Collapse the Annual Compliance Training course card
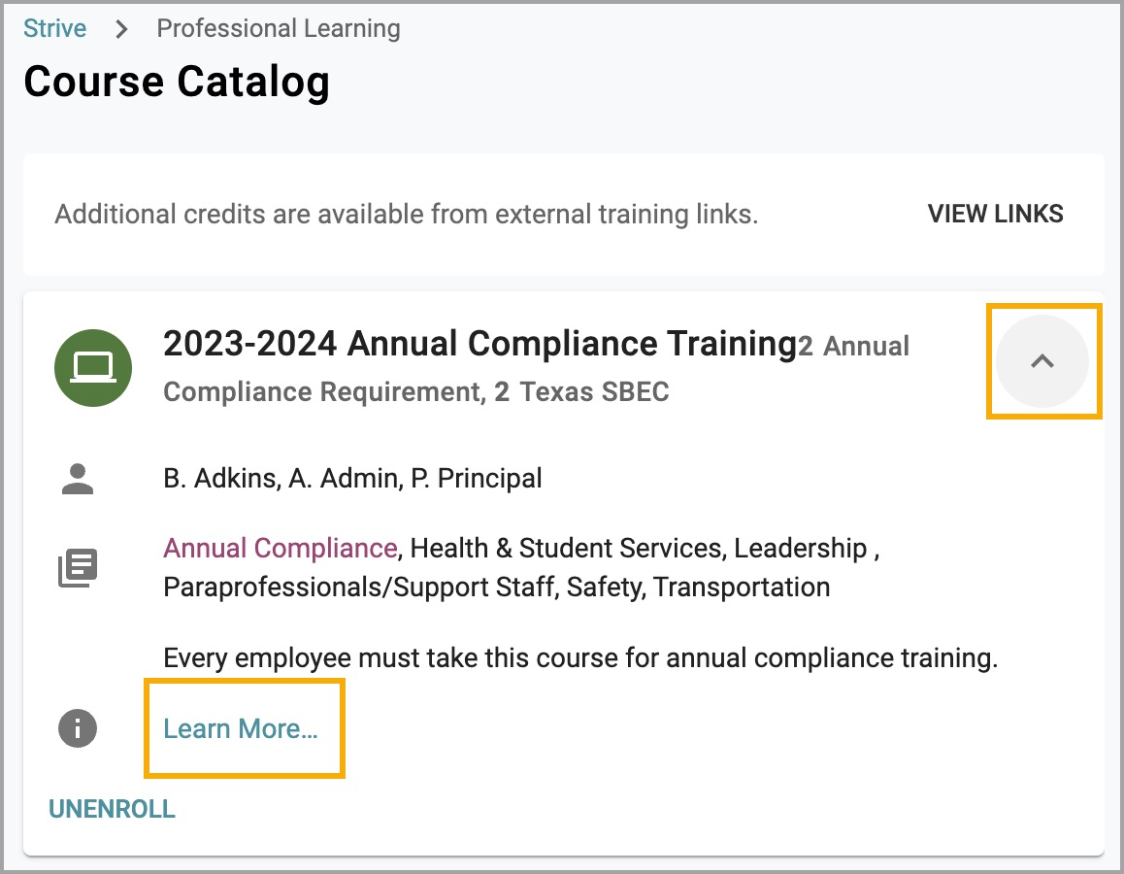The image size is (1124, 874). click(1041, 361)
